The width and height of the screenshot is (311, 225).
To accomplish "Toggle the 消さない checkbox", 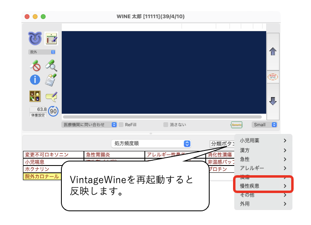I will [166, 125].
